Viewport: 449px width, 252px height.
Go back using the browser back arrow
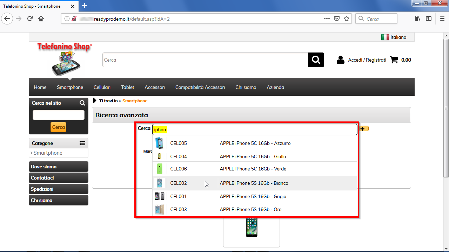pos(7,19)
